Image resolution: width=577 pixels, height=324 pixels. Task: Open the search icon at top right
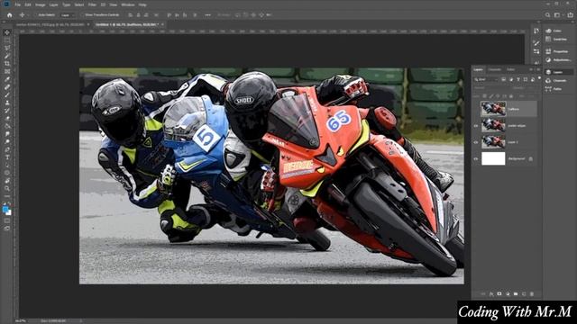click(x=547, y=15)
